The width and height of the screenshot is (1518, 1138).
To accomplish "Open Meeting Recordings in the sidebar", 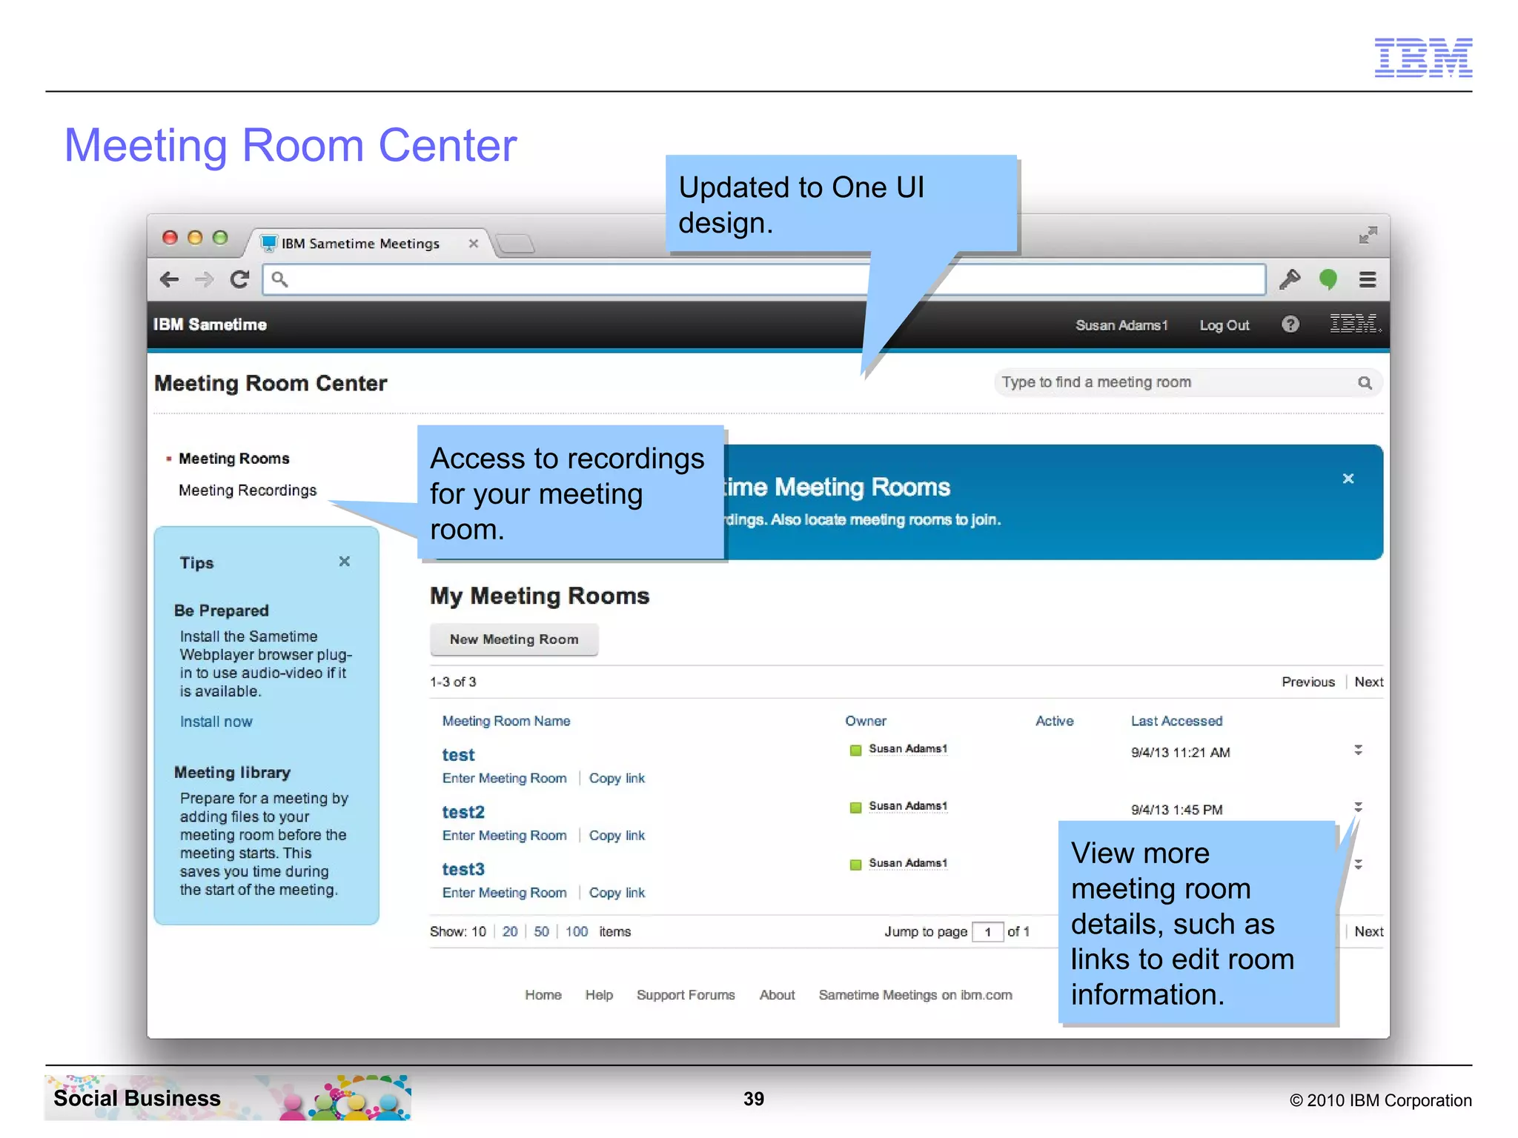I will pos(248,490).
